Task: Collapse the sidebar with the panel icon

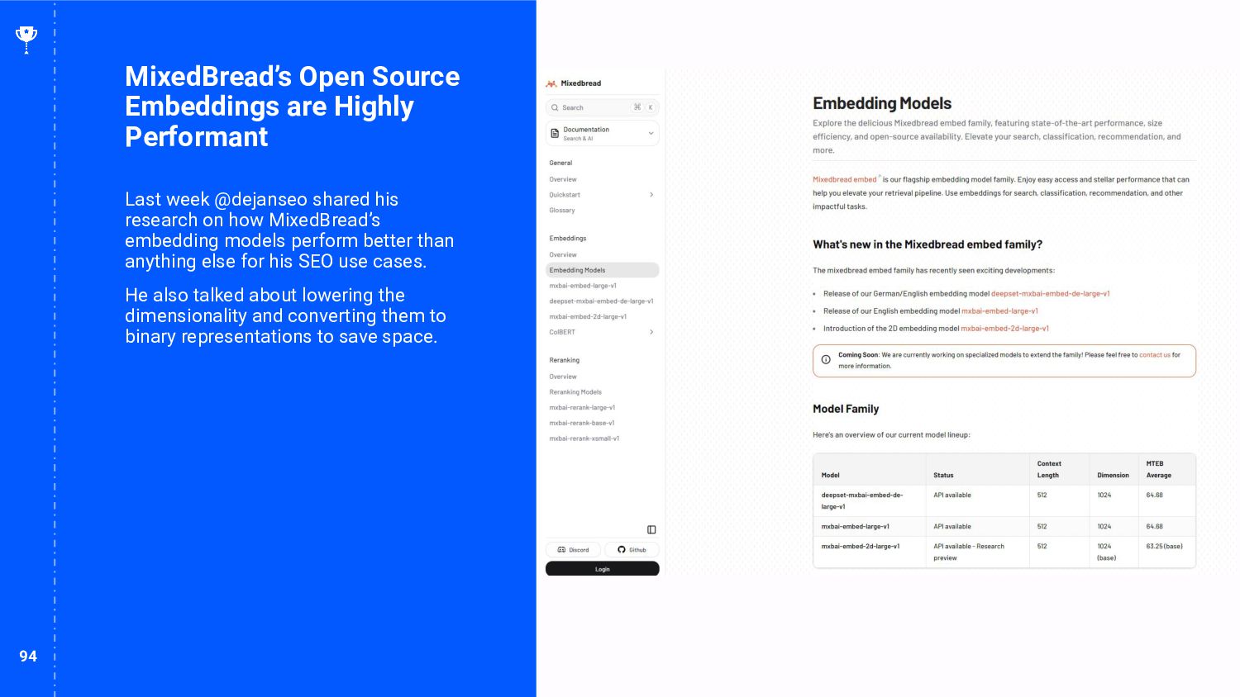Action: click(651, 529)
